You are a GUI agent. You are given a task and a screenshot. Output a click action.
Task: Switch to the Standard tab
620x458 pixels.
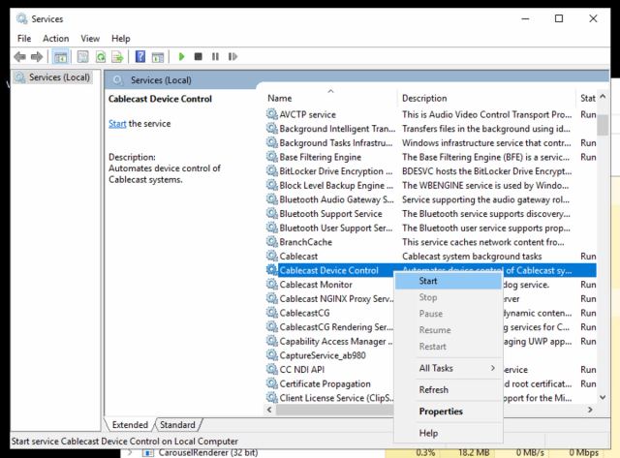click(177, 425)
